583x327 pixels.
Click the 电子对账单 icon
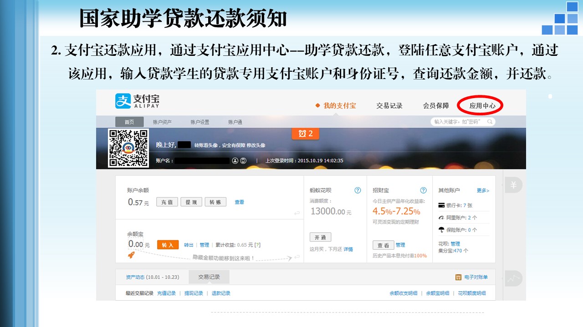pos(459,277)
